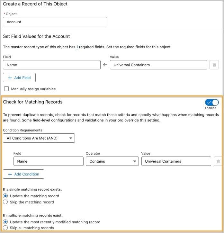
Task: Click the Object input containing Account
Action: tap(55, 22)
